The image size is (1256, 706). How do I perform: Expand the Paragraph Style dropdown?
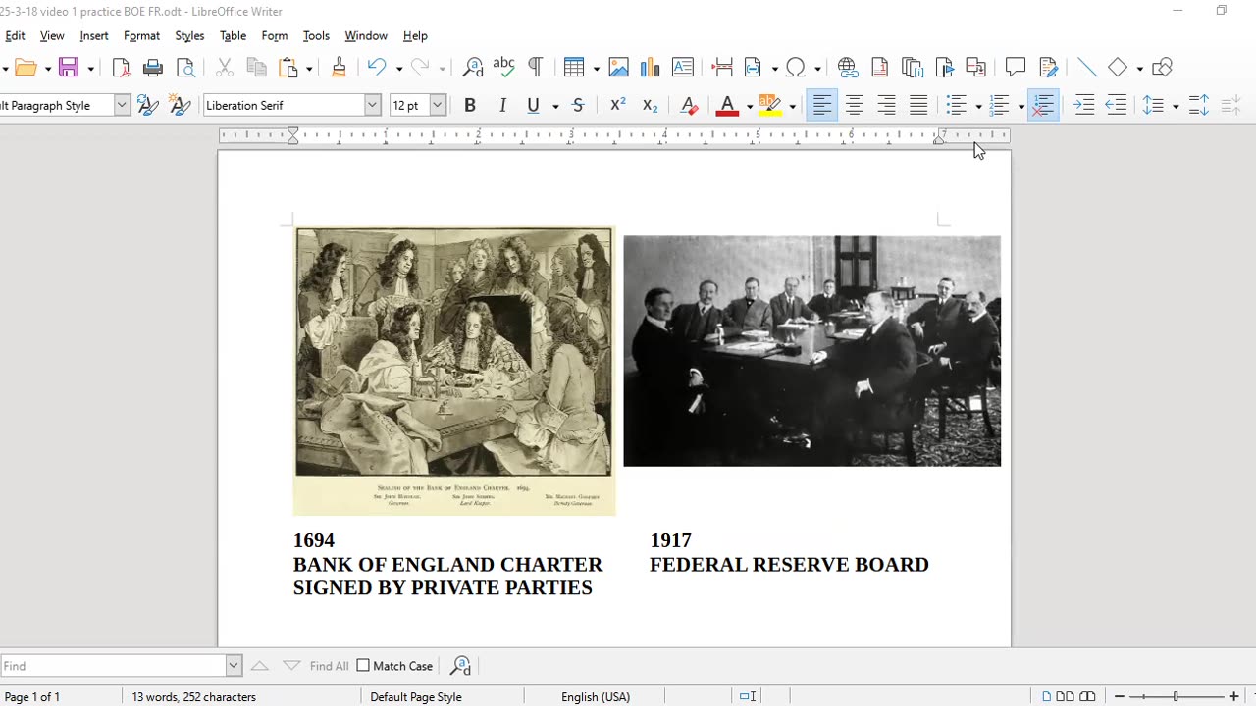[x=122, y=106]
